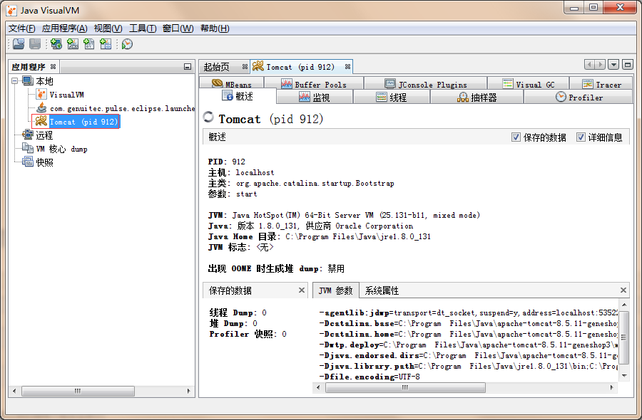Click the Save toolbar icon
The height and width of the screenshot is (420, 642).
click(x=35, y=43)
